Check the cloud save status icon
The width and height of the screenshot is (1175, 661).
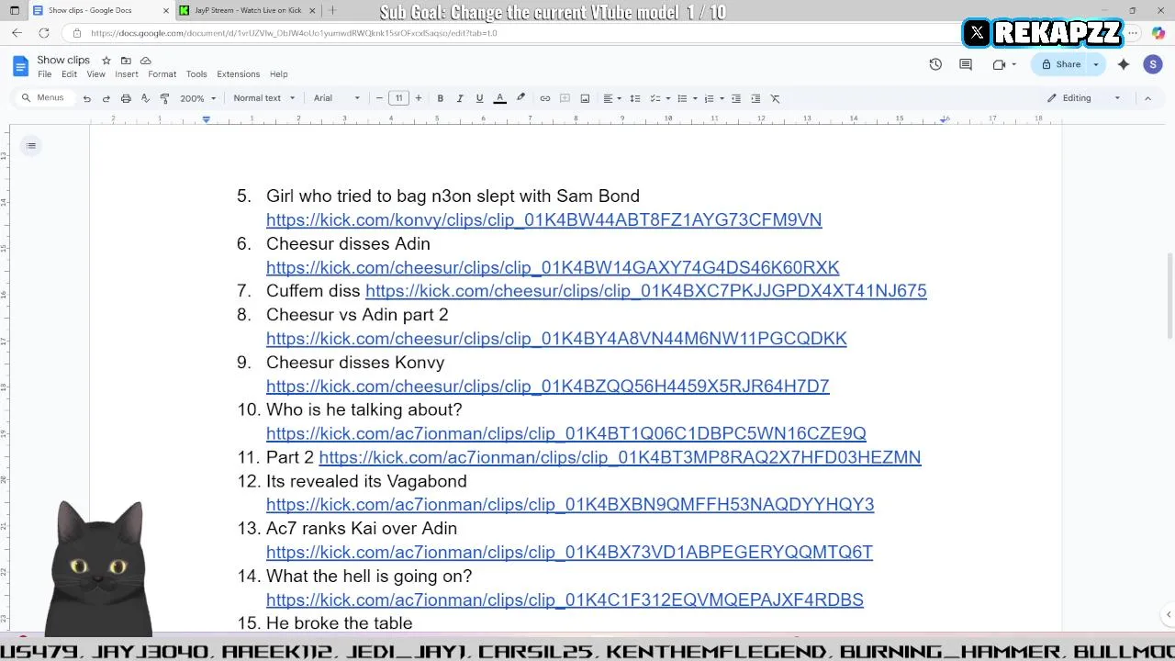(x=145, y=61)
